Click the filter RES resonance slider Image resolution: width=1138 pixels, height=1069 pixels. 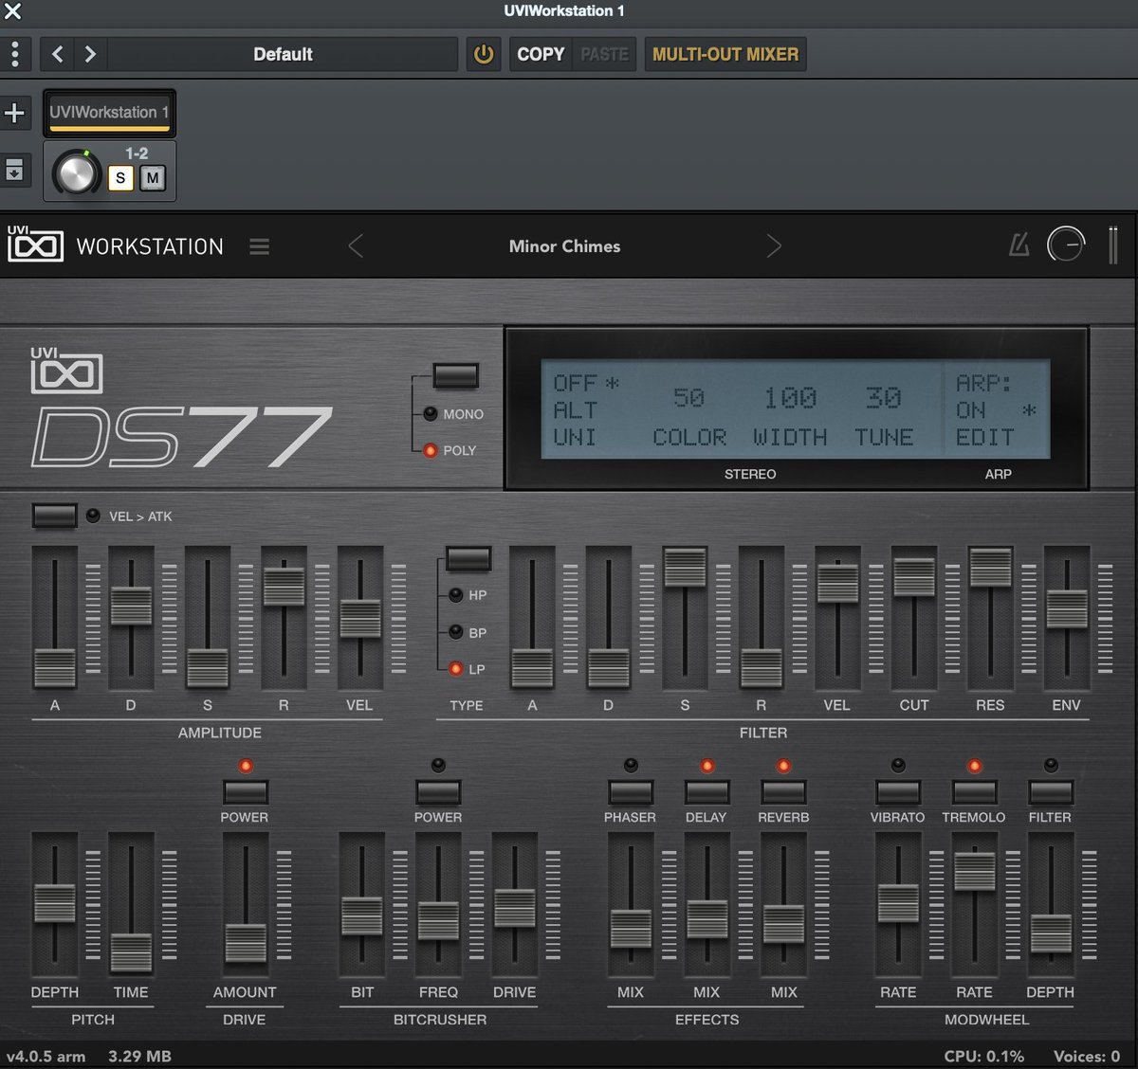click(990, 567)
